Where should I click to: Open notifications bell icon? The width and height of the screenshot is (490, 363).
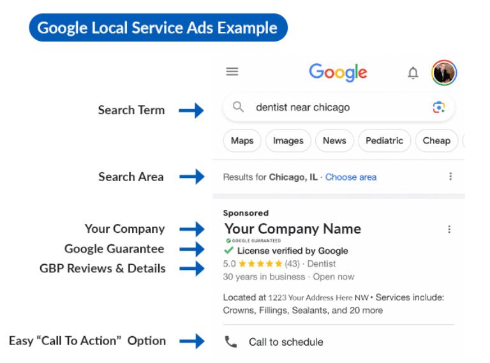pyautogui.click(x=413, y=73)
